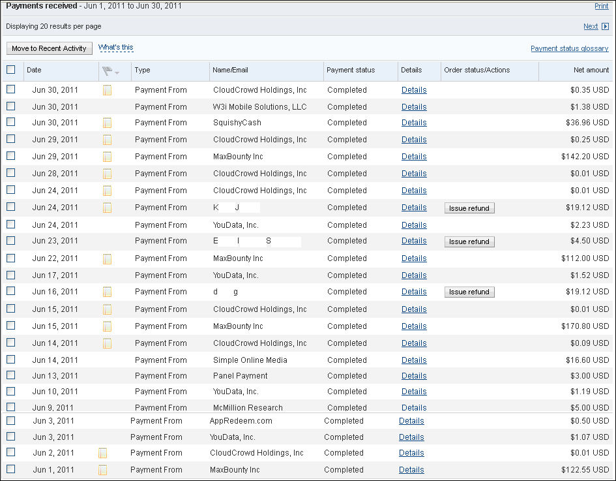Tick checkbox for Jun 23 $4.50 payment
This screenshot has height=481, width=616.
click(x=11, y=240)
